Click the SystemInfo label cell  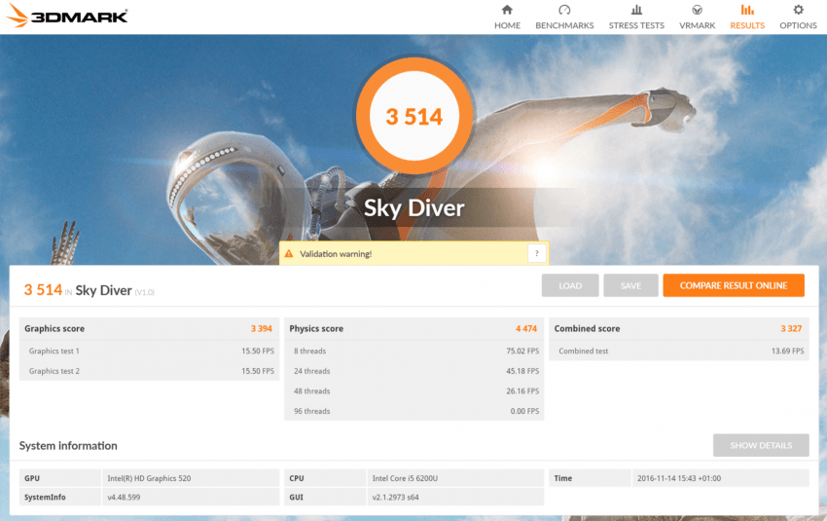60,498
